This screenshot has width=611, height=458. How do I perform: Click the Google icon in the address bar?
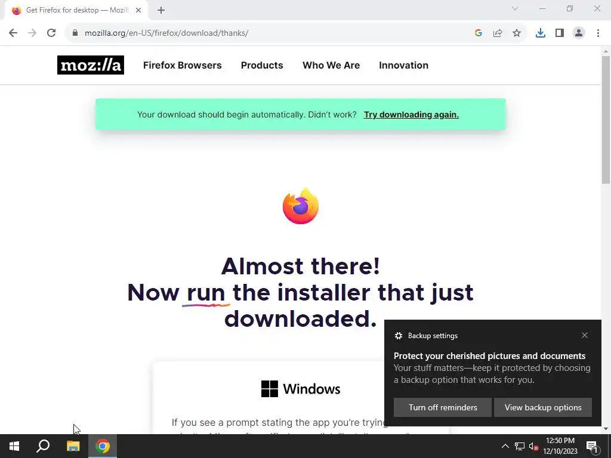pos(479,33)
